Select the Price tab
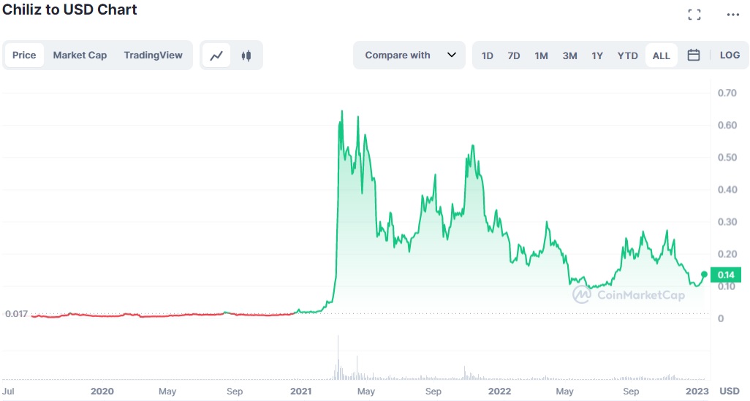This screenshot has width=750, height=401. [24, 55]
